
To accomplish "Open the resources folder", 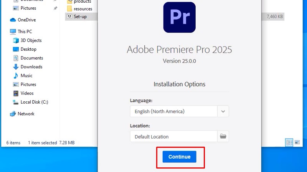I will point(83,9).
